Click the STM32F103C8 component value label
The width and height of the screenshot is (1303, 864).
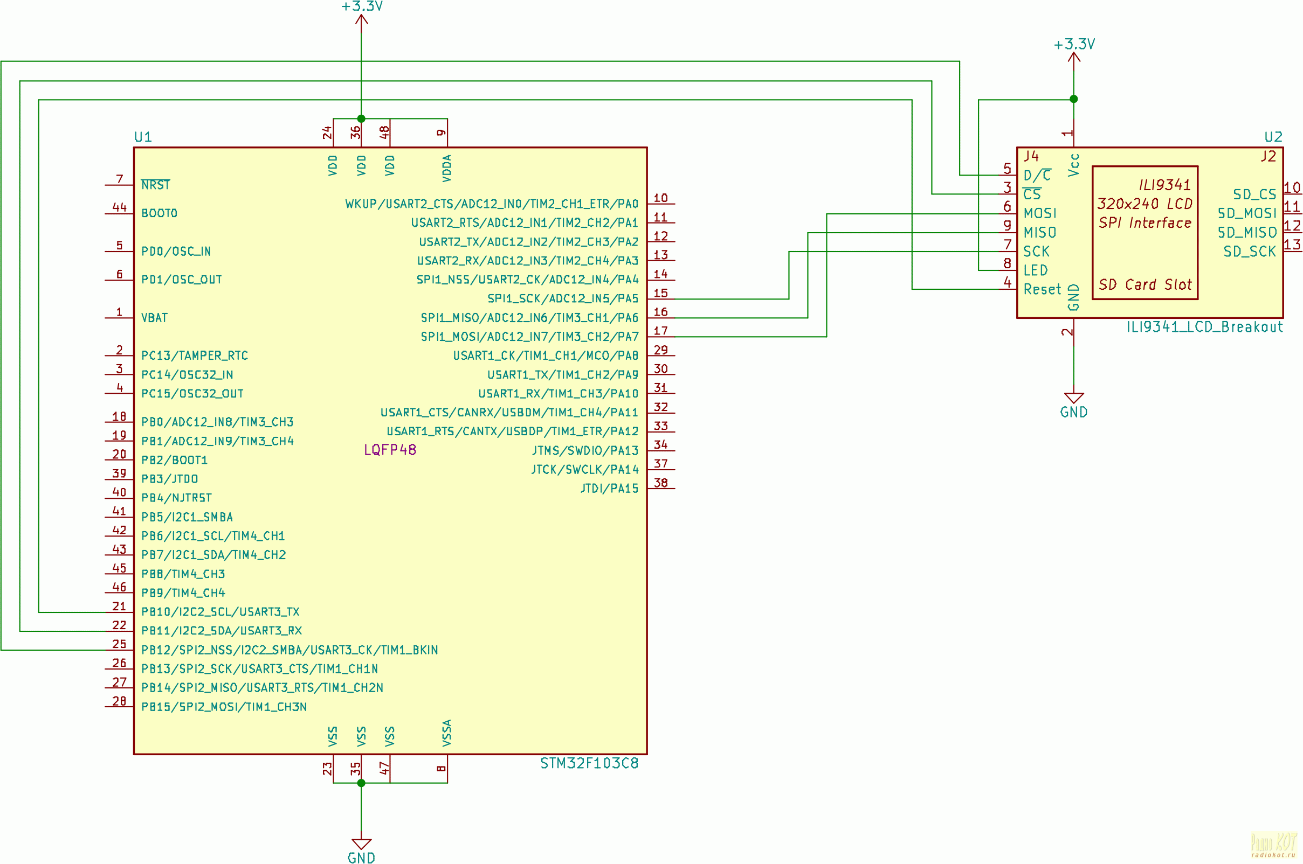[589, 763]
